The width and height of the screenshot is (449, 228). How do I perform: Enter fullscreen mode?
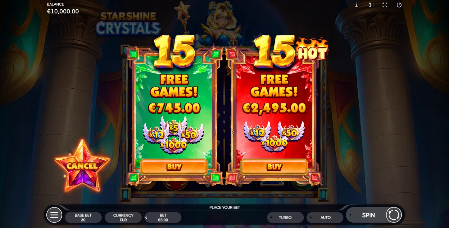[385, 5]
